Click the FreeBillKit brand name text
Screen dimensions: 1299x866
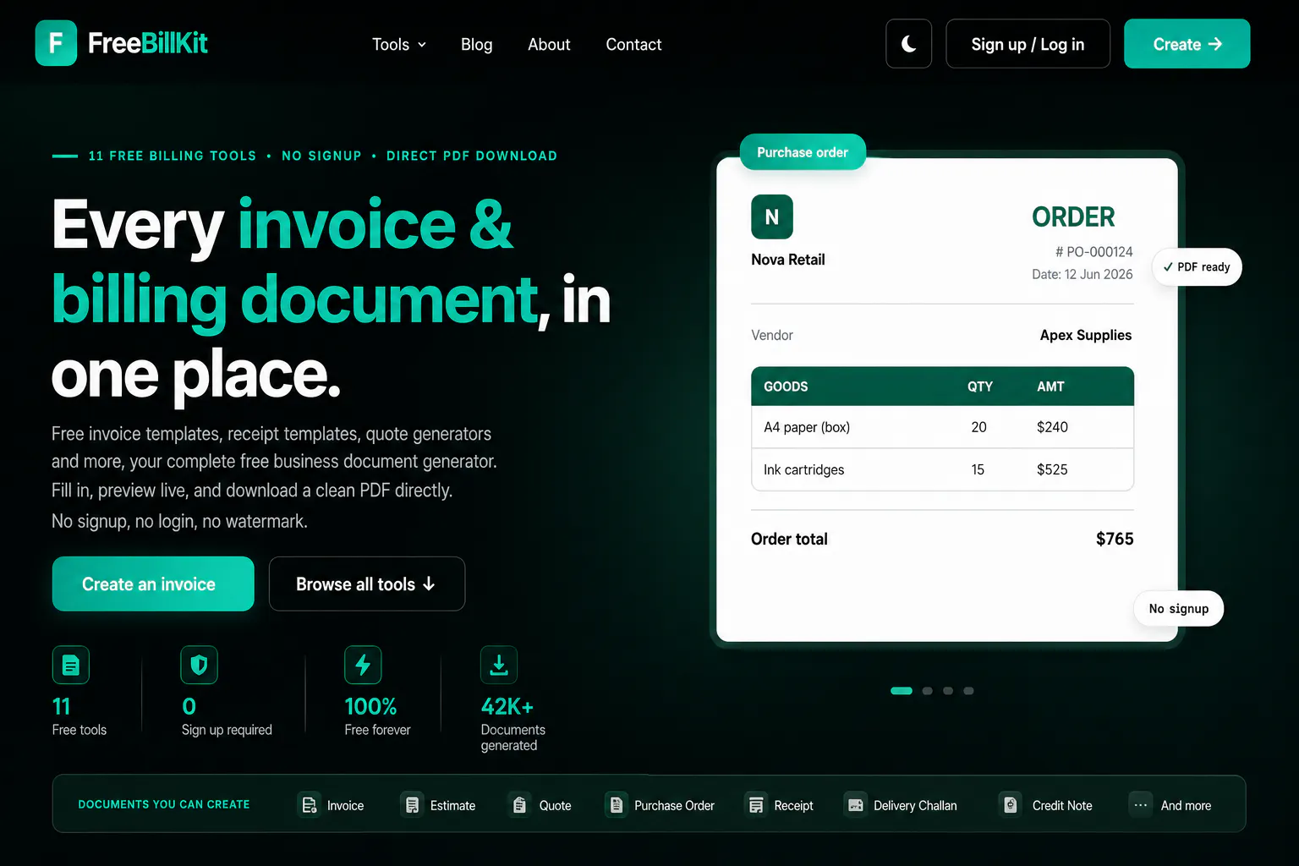tap(148, 43)
